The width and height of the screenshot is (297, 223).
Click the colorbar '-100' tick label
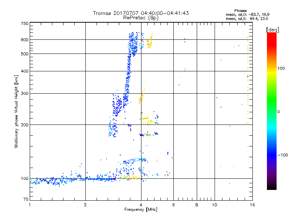coord(283,155)
